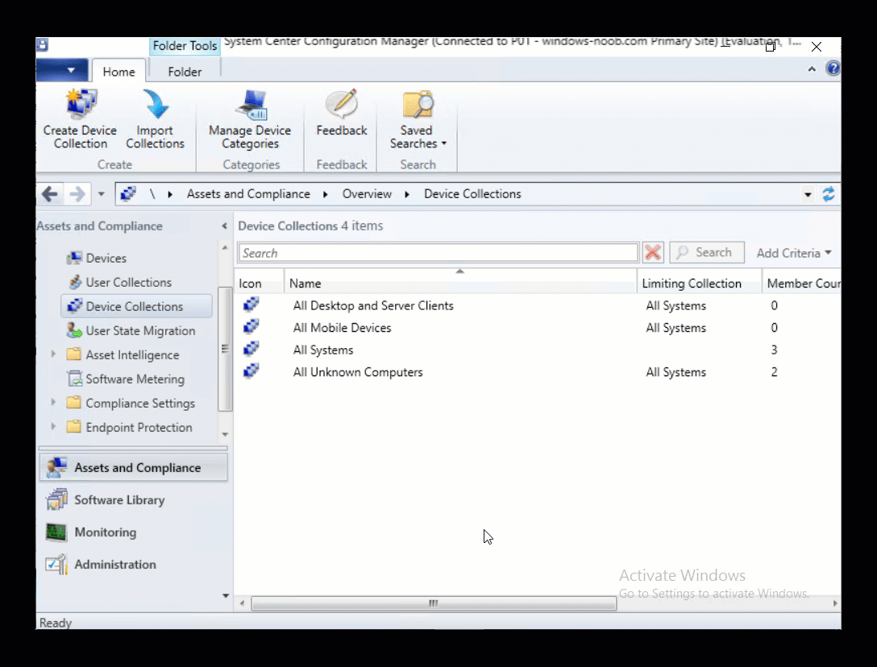Click the navigation tree scroll-up arrow
This screenshot has height=667, width=877.
point(225,247)
